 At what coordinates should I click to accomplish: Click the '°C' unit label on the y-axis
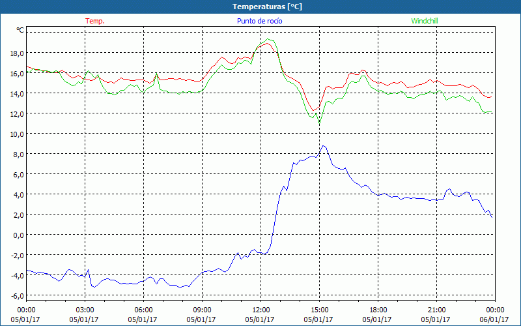pos(20,30)
